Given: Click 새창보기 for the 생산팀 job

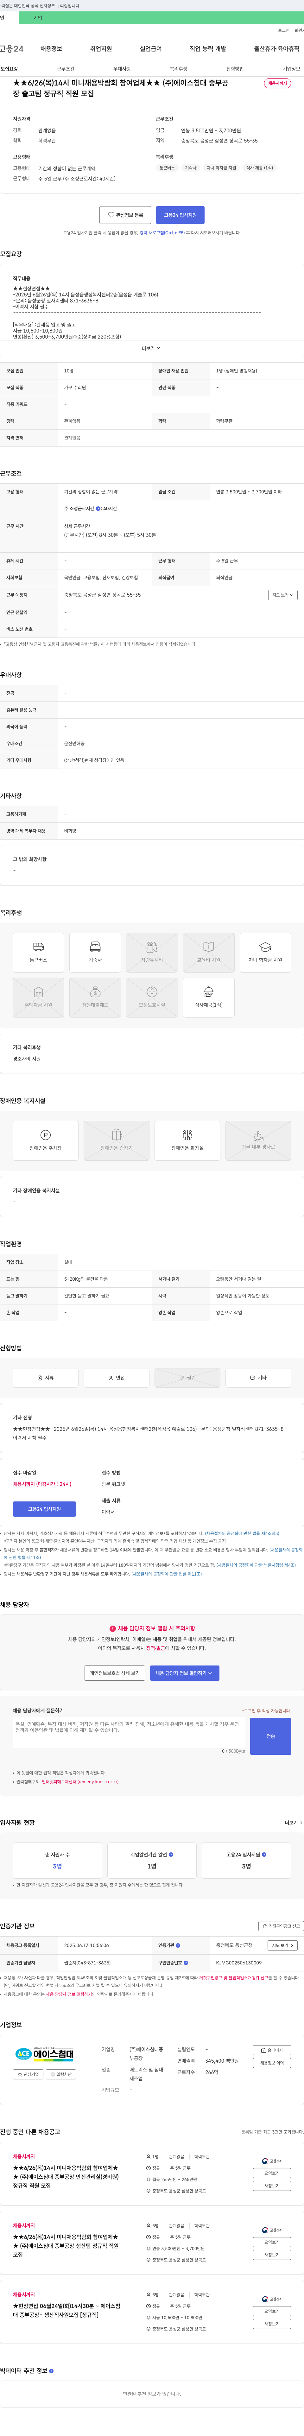Looking at the screenshot, I should (272, 2255).
